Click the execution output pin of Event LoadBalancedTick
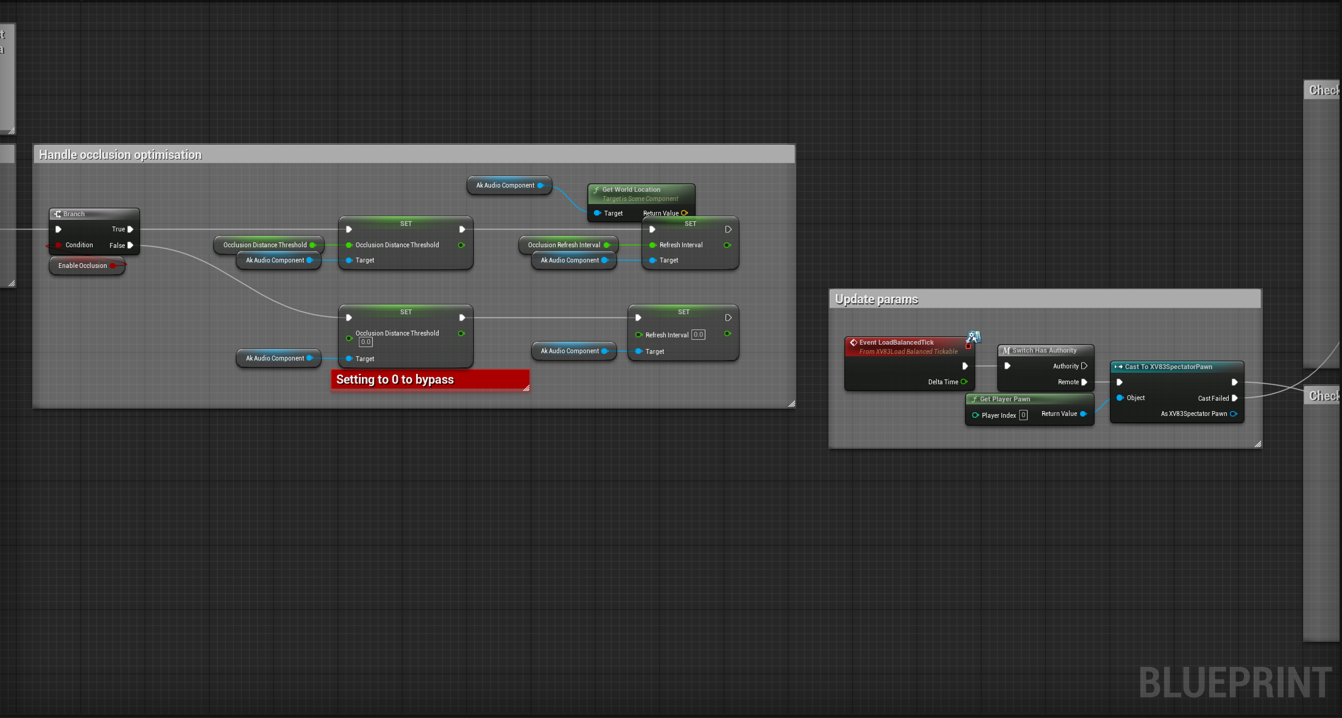 click(964, 366)
